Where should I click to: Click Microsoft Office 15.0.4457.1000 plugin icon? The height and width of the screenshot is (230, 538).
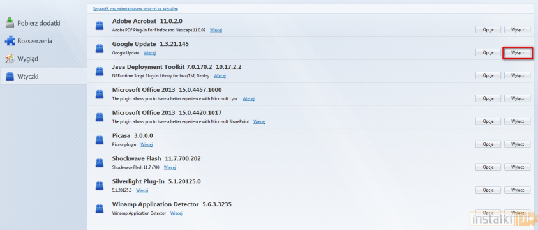click(x=100, y=94)
